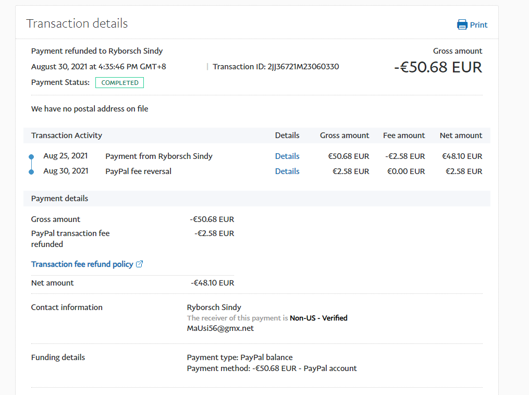The image size is (529, 395).
Task: Click the Aug 25 timeline dot
Action: 31,156
